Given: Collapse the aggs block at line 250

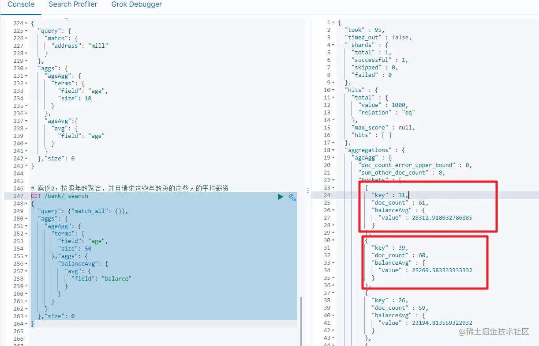Looking at the screenshot, I should point(26,219).
